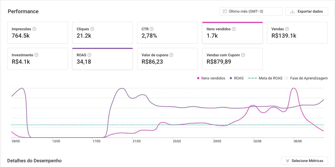Toggle the Itens vendidos metric card
The image size is (335, 167).
pos(232,33)
